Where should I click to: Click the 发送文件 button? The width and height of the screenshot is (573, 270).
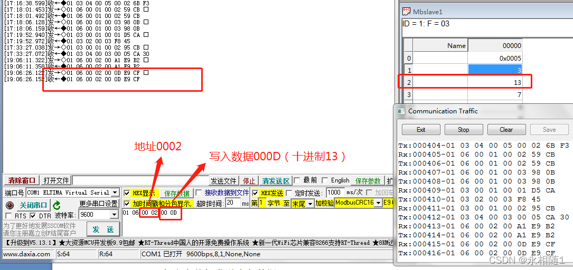click(x=223, y=180)
